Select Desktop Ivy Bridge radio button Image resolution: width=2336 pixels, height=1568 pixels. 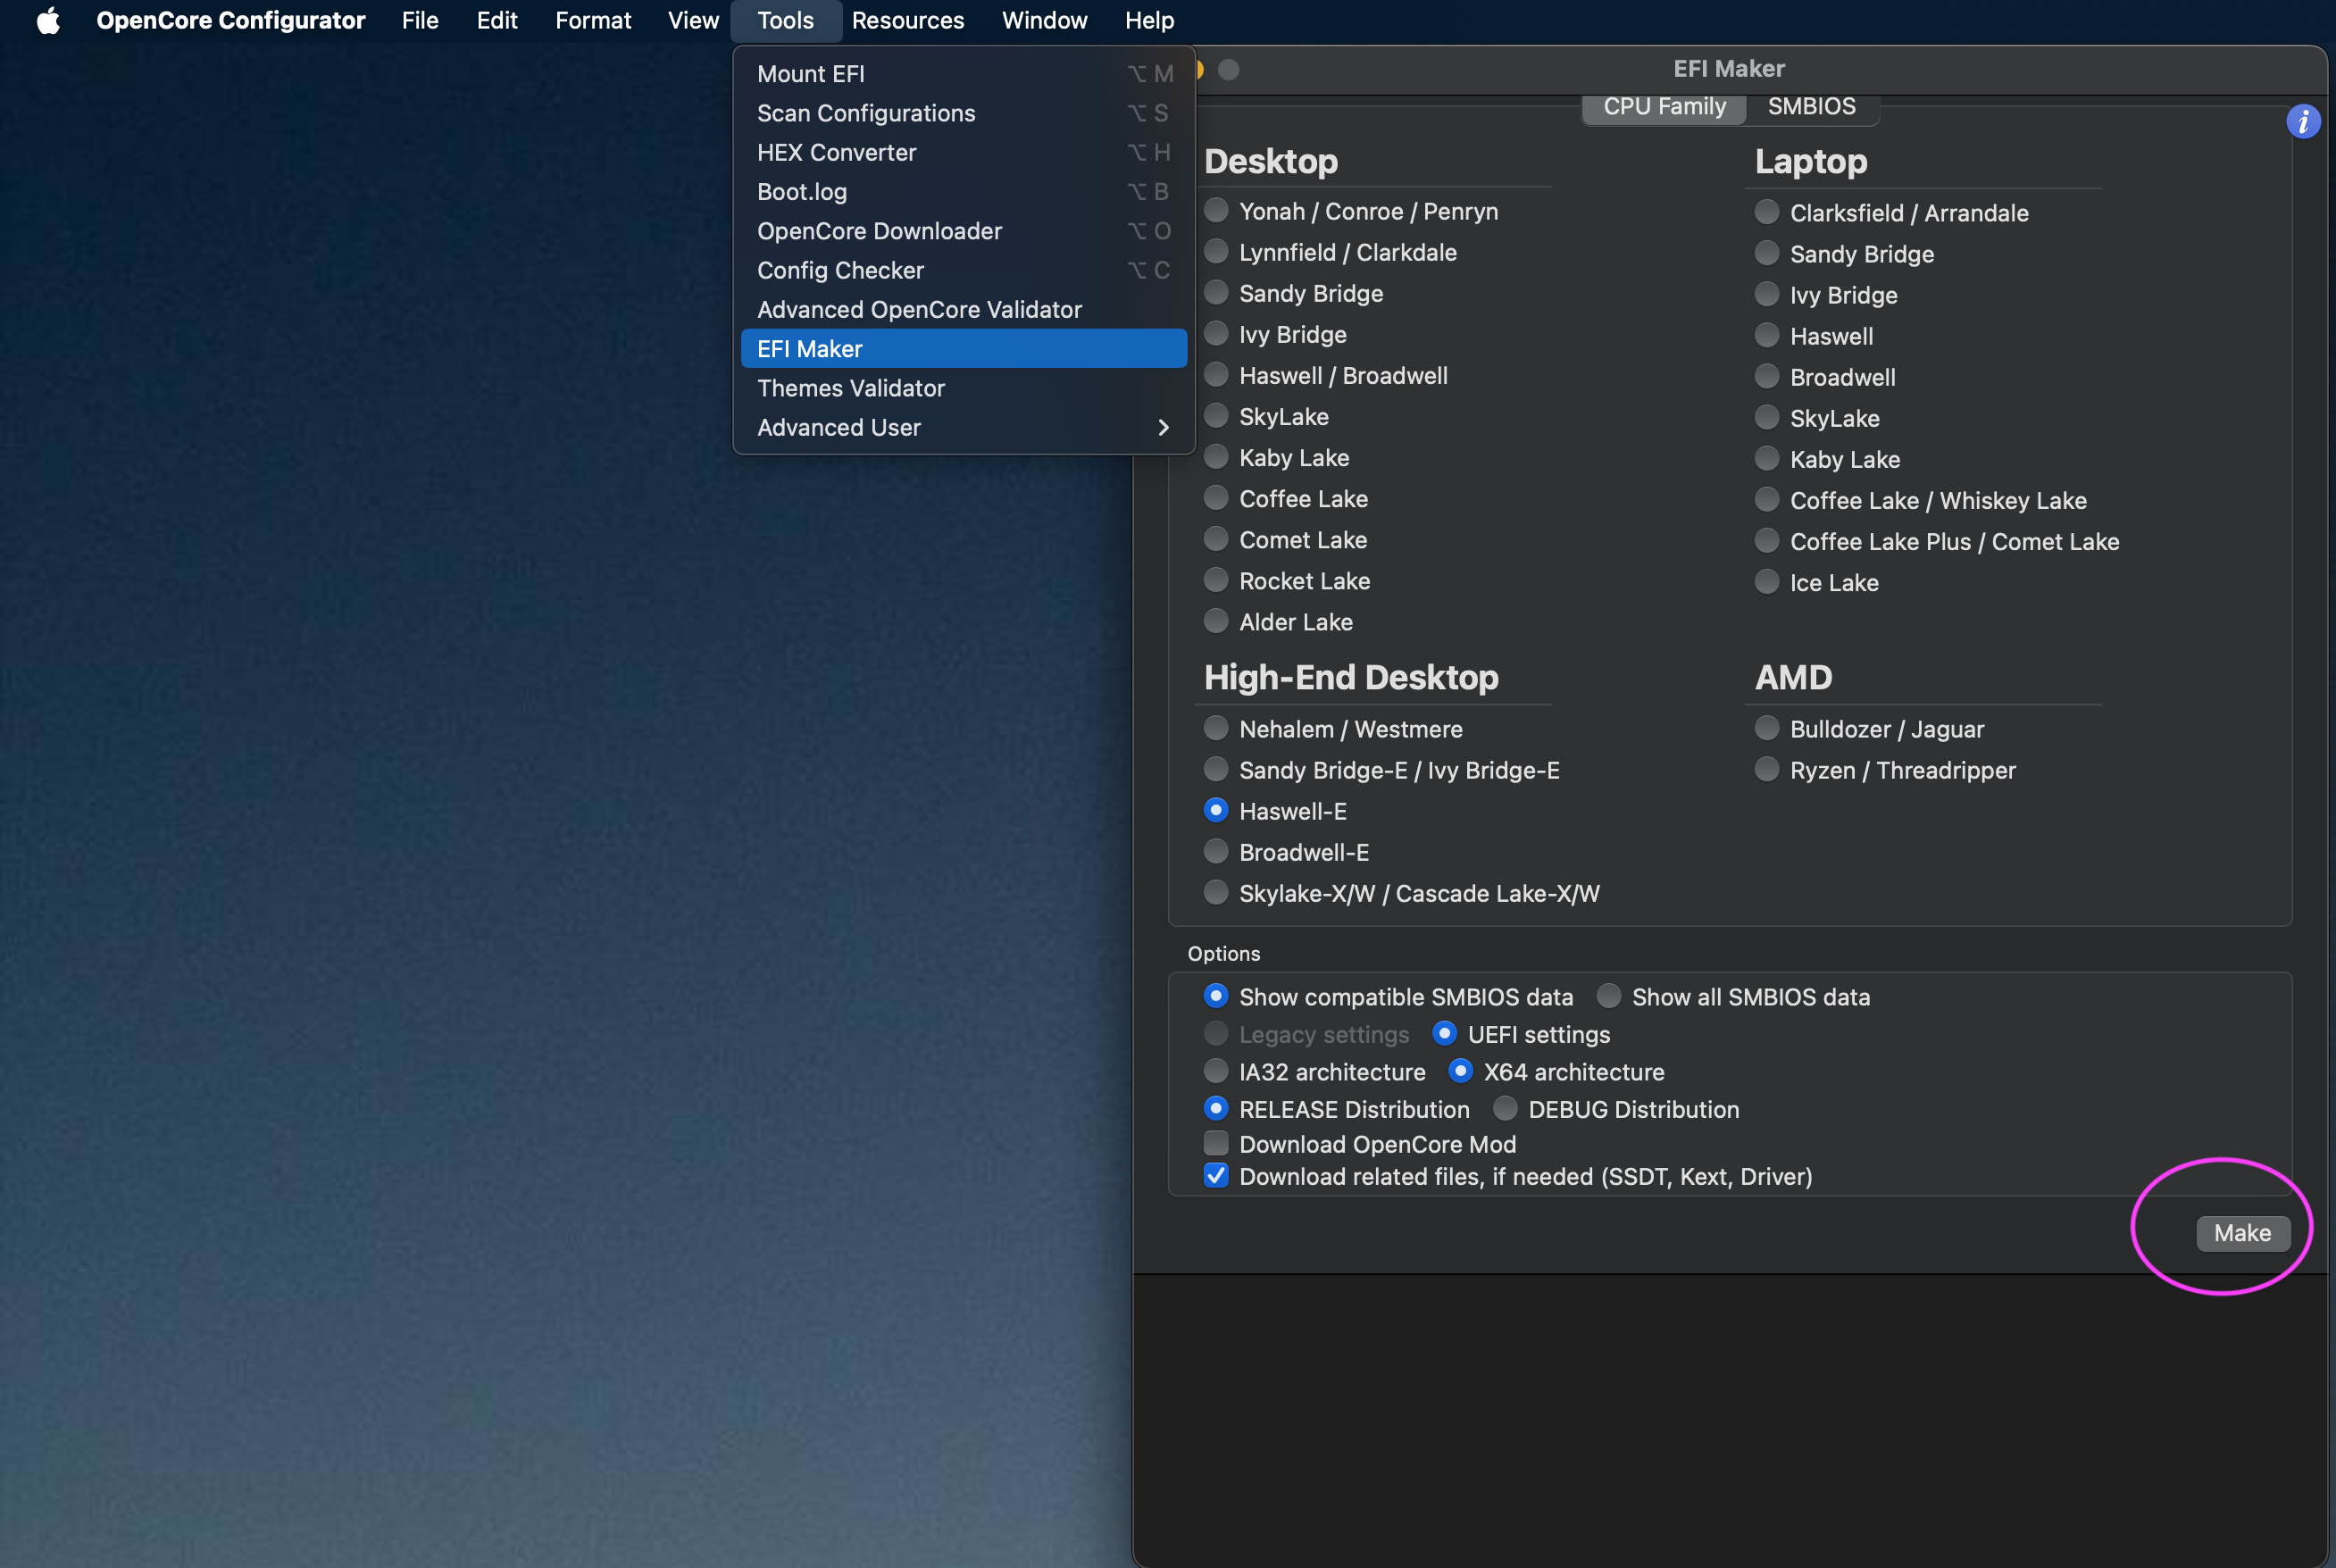tap(1216, 333)
